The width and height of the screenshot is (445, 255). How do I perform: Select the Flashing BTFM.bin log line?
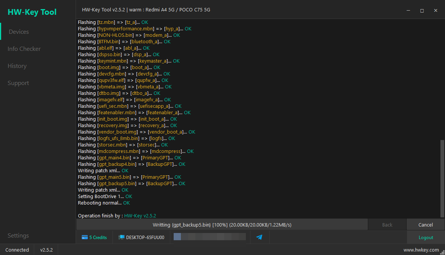click(x=124, y=42)
